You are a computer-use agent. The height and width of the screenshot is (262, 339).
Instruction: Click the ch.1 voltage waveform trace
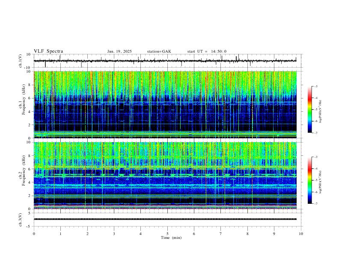coord(165,61)
